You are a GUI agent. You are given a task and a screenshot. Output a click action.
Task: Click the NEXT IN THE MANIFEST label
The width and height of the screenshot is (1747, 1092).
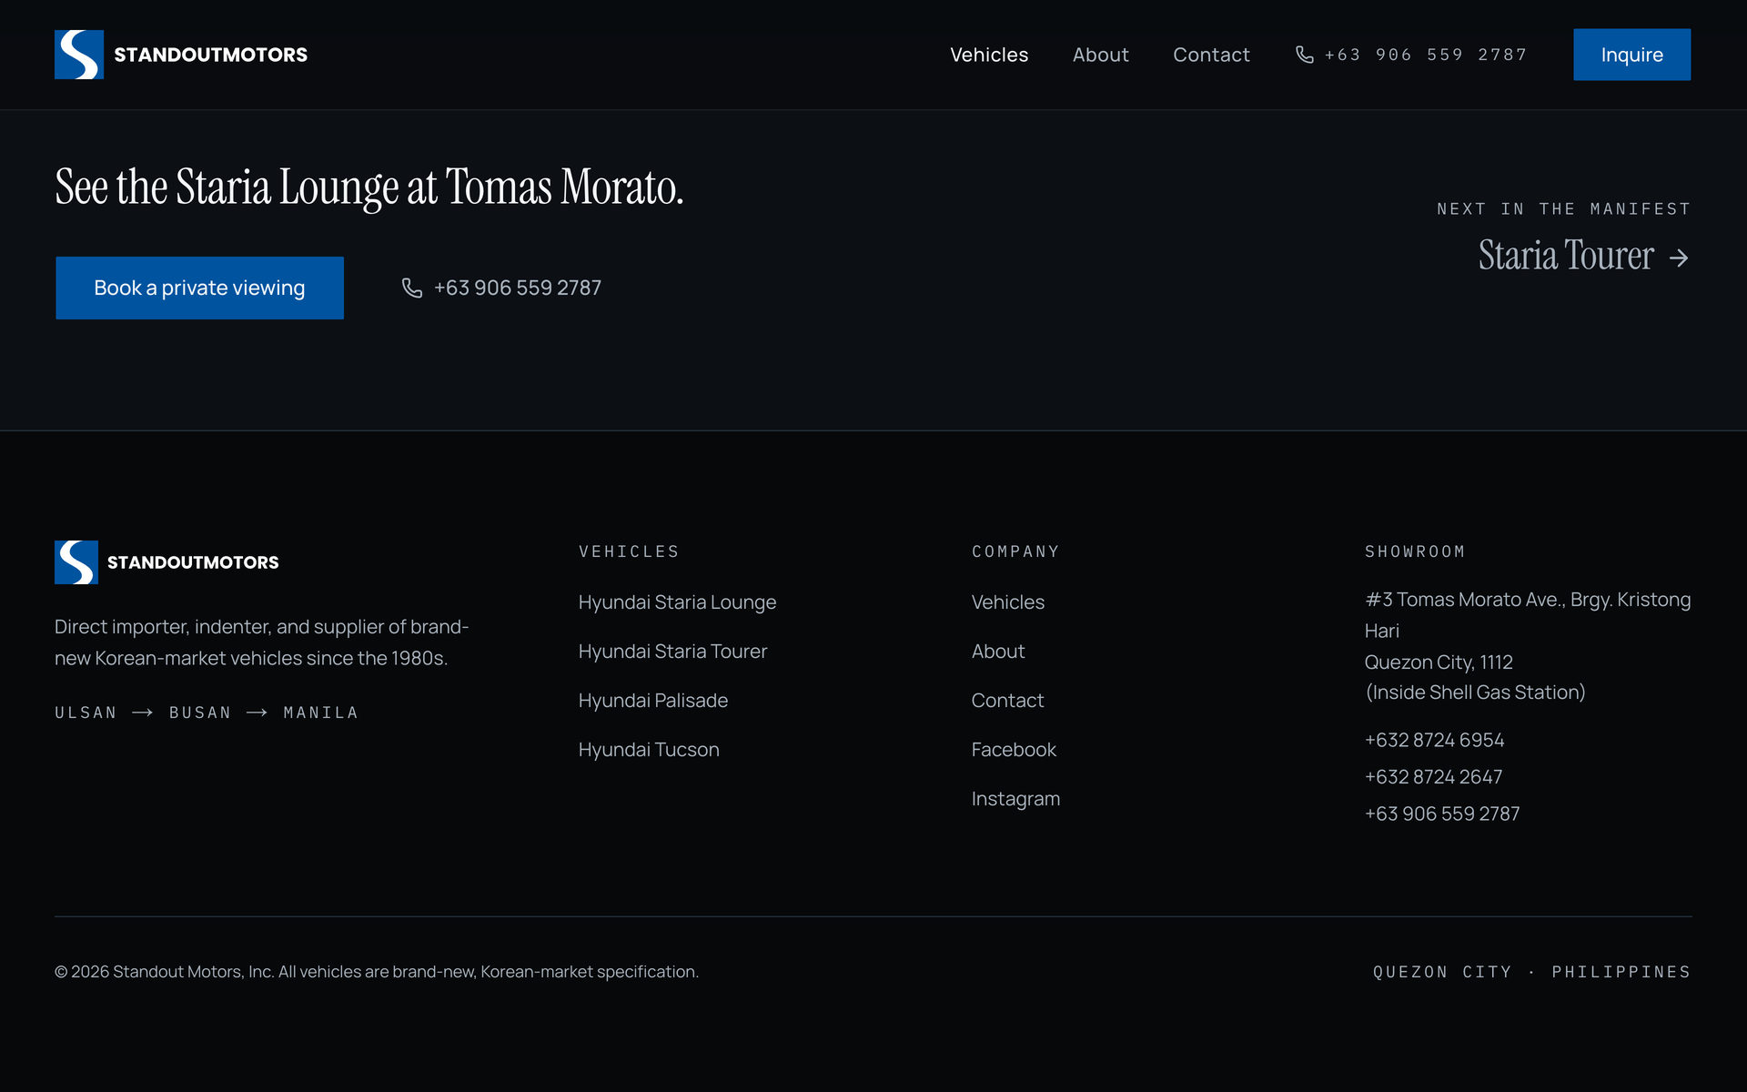coord(1563,209)
